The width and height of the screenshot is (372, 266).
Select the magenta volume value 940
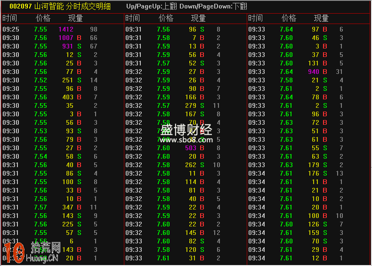pyautogui.click(x=314, y=72)
